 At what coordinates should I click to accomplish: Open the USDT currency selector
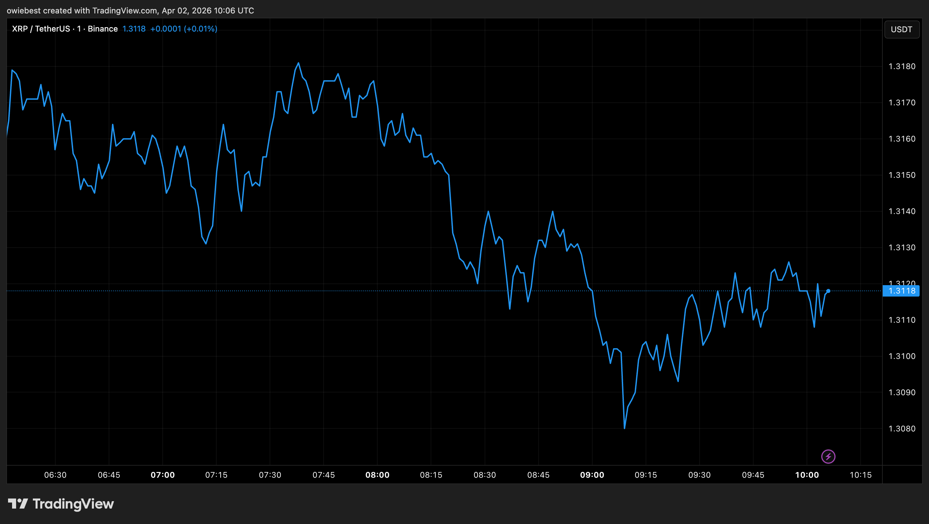pos(901,29)
